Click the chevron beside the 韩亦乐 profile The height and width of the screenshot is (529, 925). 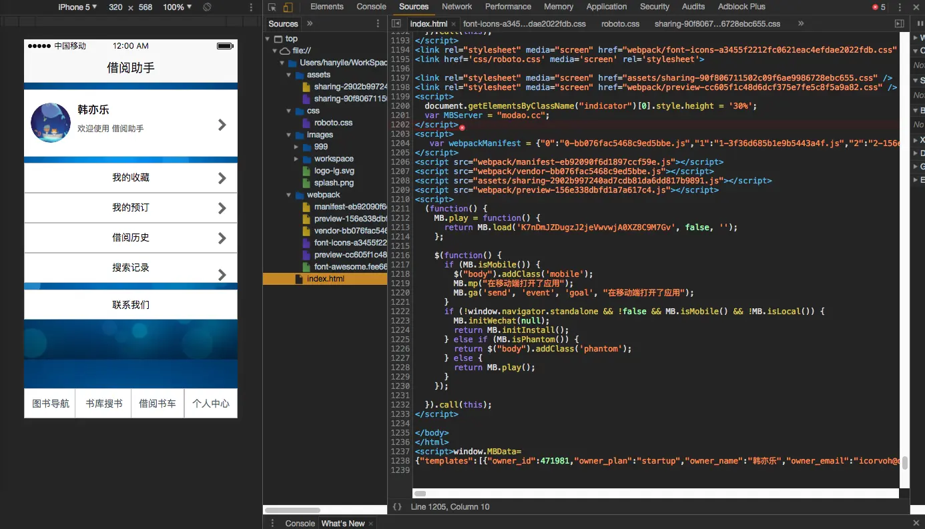(x=222, y=125)
